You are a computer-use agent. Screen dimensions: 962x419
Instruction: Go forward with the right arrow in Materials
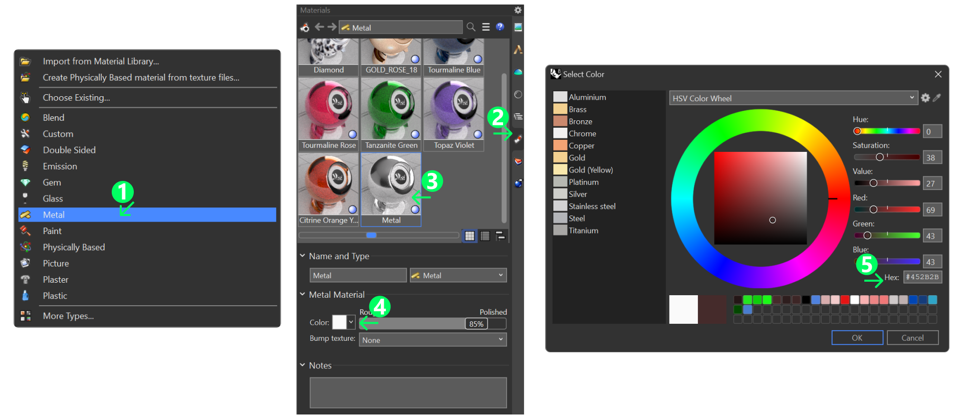coord(332,27)
